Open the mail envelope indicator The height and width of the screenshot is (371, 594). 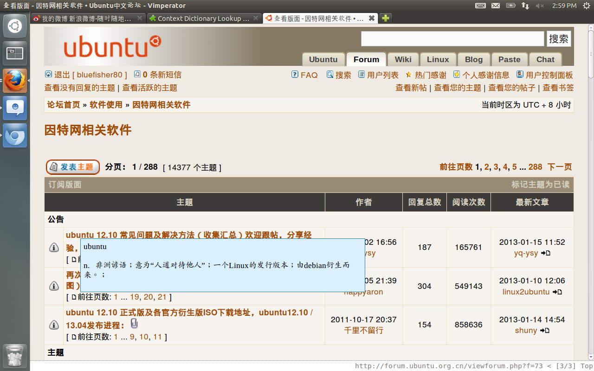click(496, 6)
